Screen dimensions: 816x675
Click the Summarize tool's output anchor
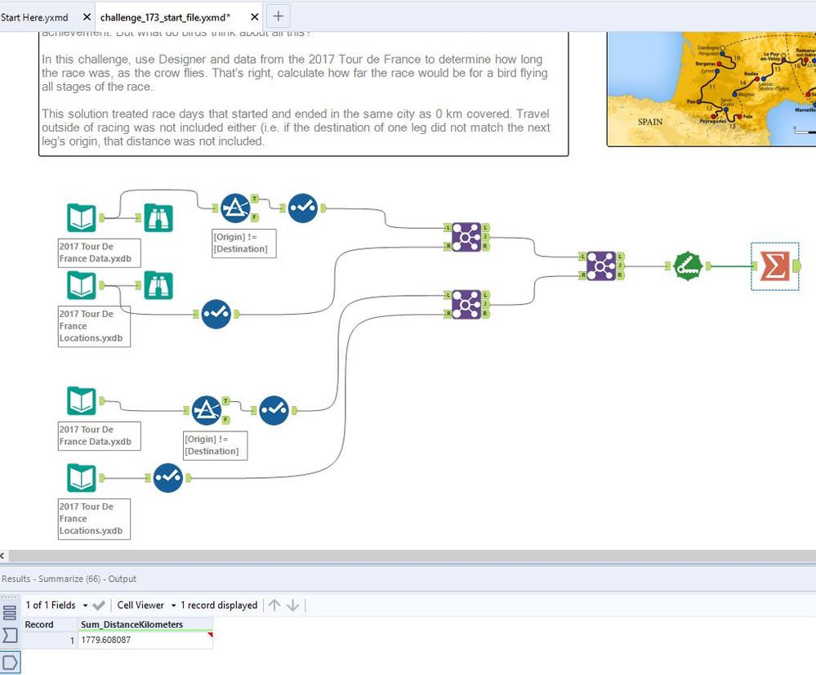click(796, 266)
